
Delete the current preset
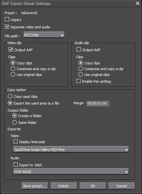[64, 186]
